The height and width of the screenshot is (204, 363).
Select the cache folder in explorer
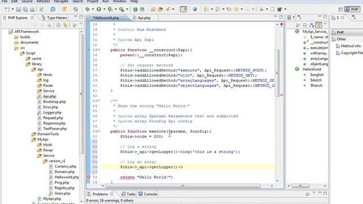[x=36, y=58]
